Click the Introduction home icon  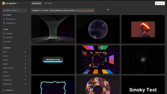coord(4,19)
